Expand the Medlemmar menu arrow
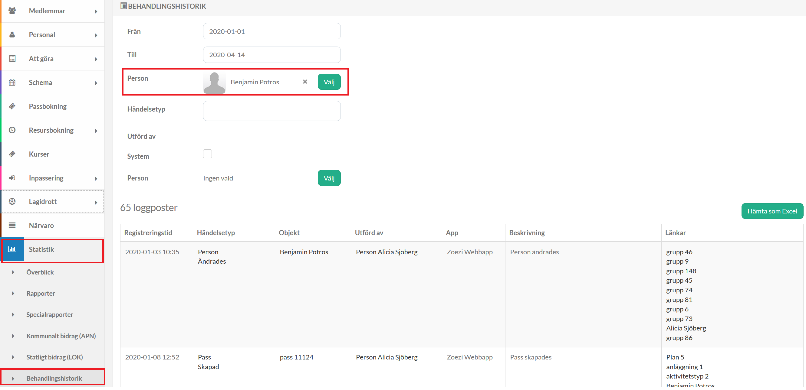Image resolution: width=806 pixels, height=390 pixels. coord(96,11)
